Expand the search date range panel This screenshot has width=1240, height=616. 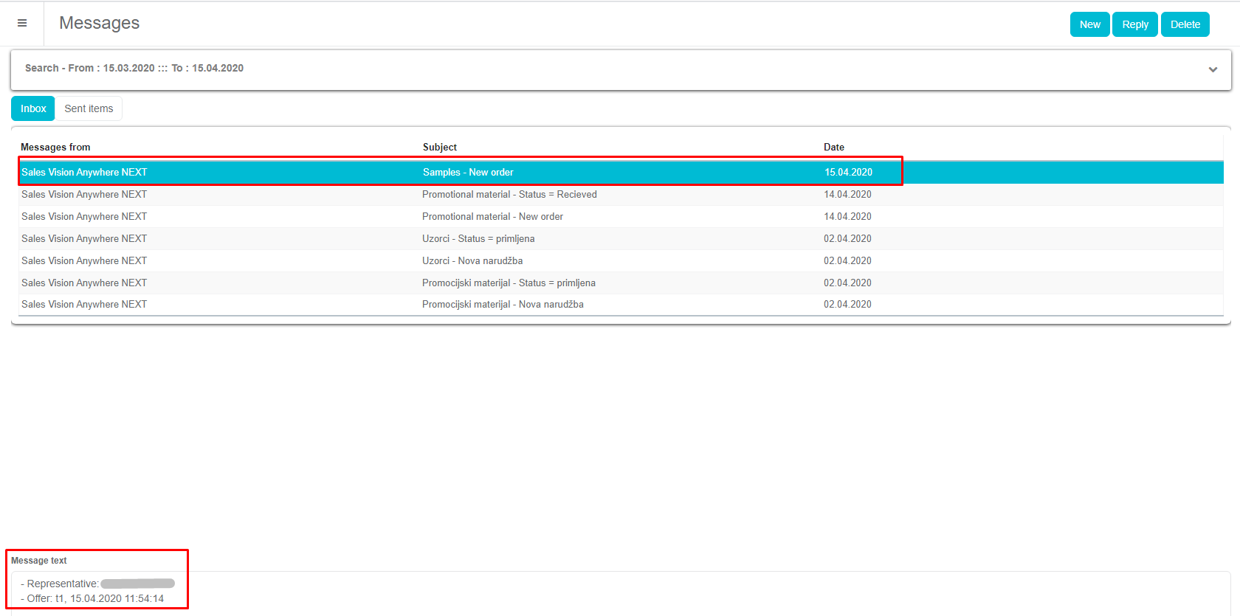pyautogui.click(x=1212, y=69)
